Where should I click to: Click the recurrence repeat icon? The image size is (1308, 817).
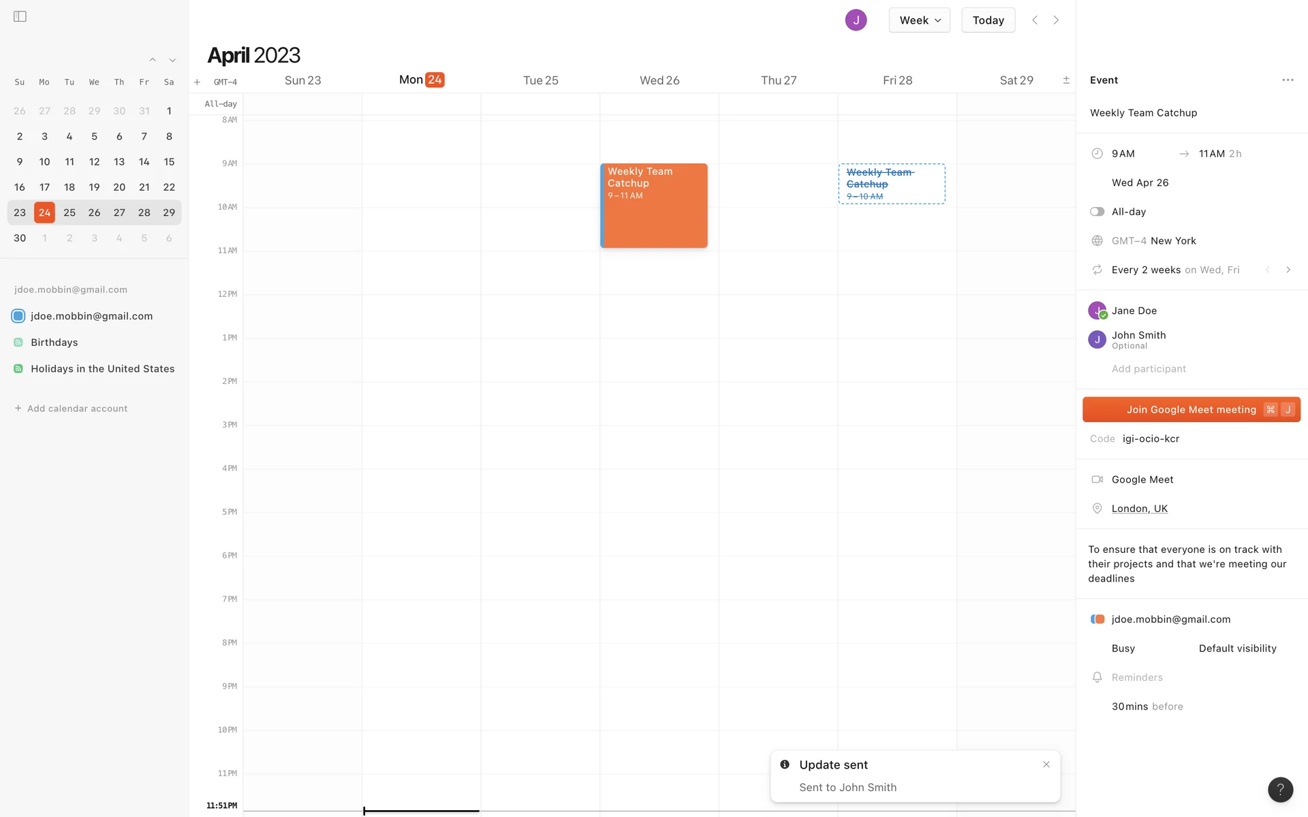1097,270
